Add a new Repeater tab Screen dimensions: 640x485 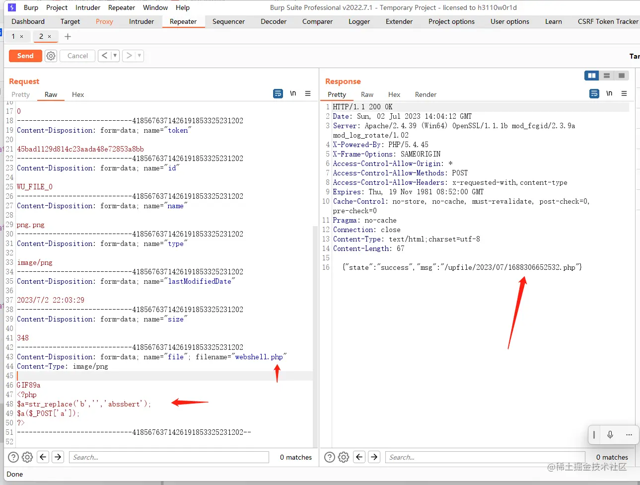point(68,36)
